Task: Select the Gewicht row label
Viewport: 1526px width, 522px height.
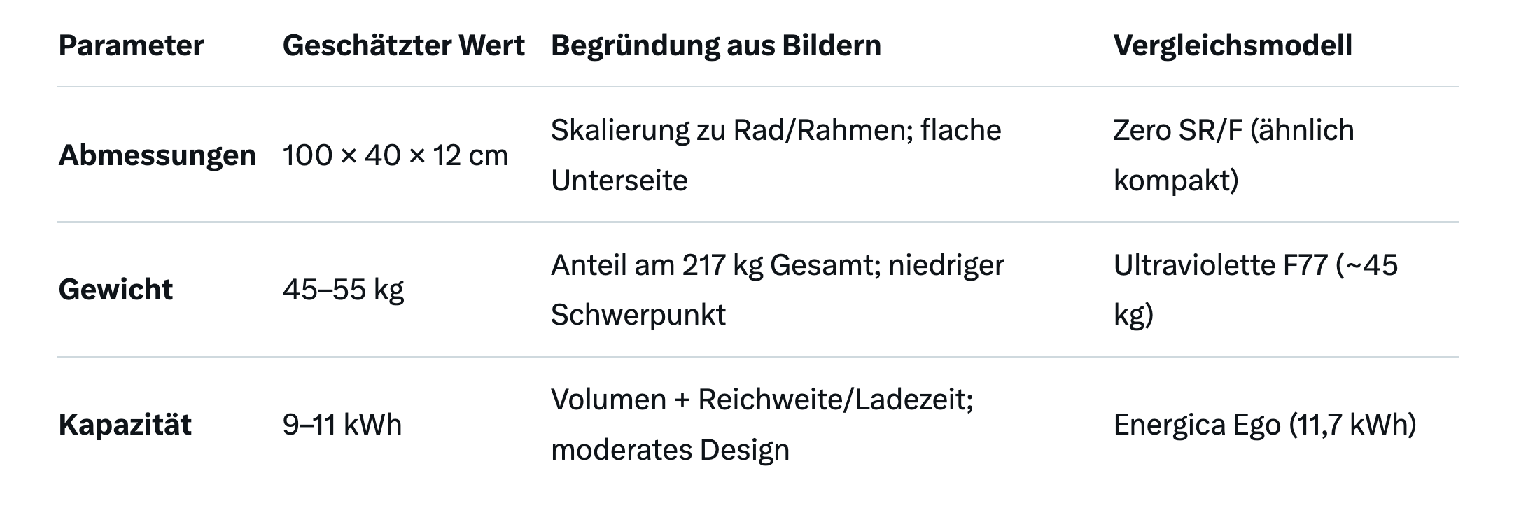Action: coord(115,290)
